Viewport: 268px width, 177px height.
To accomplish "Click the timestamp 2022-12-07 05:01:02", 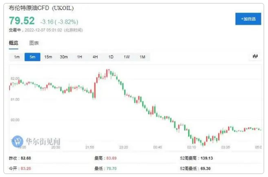I will point(43,30).
